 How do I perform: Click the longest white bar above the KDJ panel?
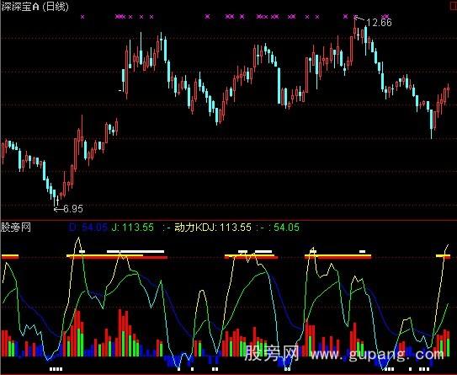pyautogui.click(x=136, y=251)
